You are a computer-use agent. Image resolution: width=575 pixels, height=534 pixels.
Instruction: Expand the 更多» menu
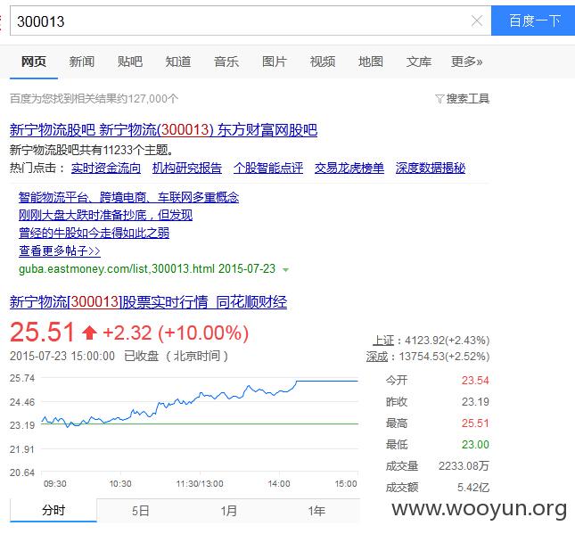[467, 62]
